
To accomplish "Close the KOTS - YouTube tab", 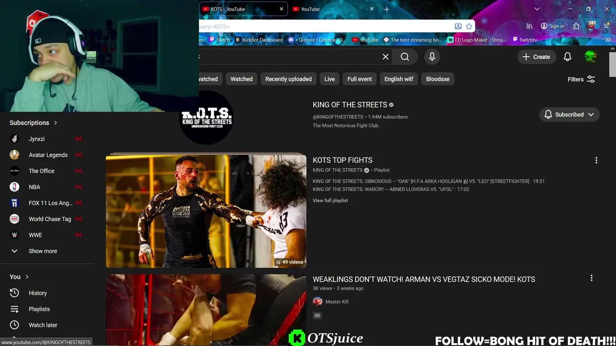I will (x=282, y=9).
